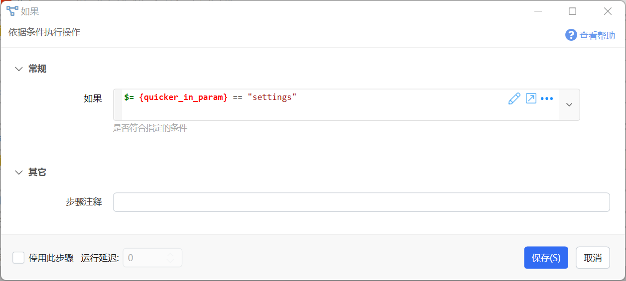Viewport: 626px width, 281px height.
Task: Maximize the 如果 dialog window
Action: pos(573,11)
